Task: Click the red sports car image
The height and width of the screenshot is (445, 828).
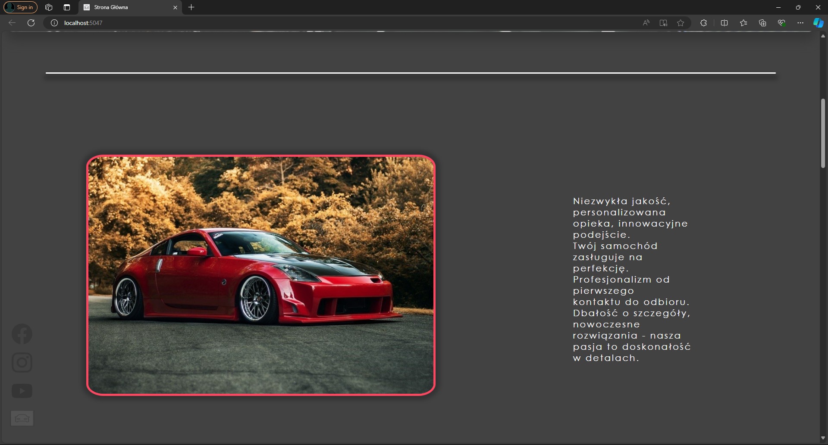Action: 261,275
